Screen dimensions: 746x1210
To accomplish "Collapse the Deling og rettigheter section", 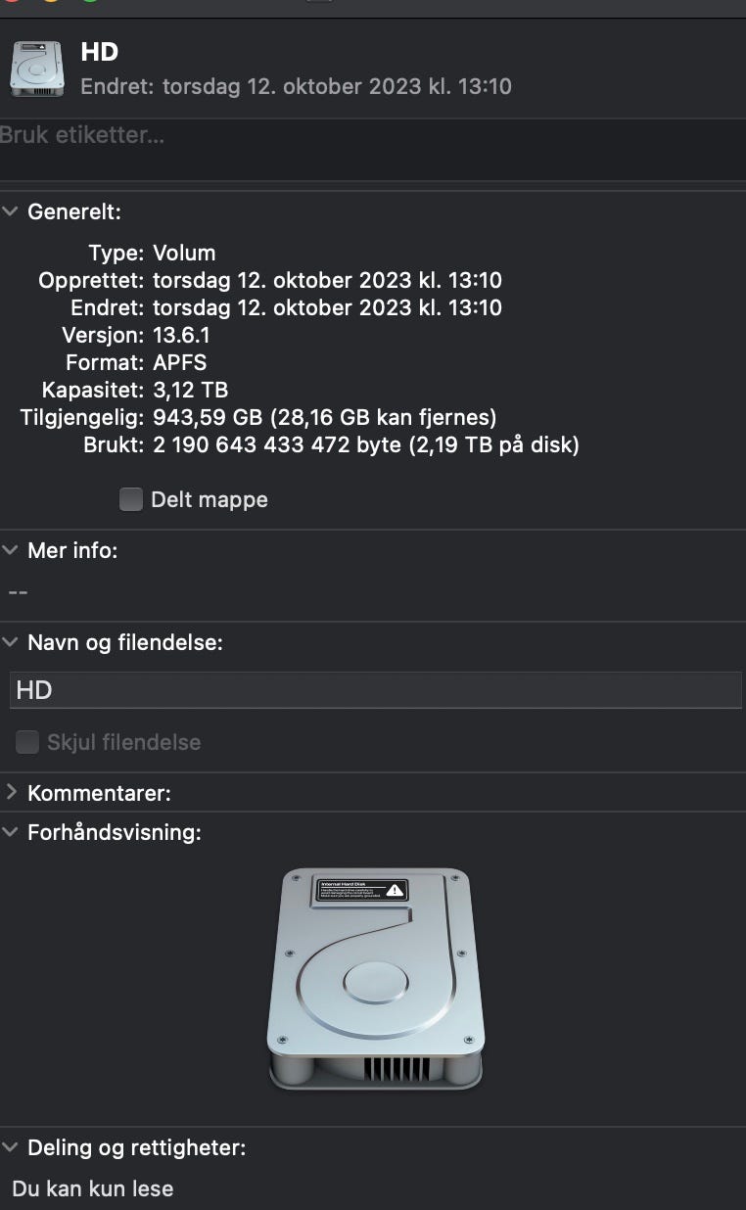I will [x=11, y=1147].
